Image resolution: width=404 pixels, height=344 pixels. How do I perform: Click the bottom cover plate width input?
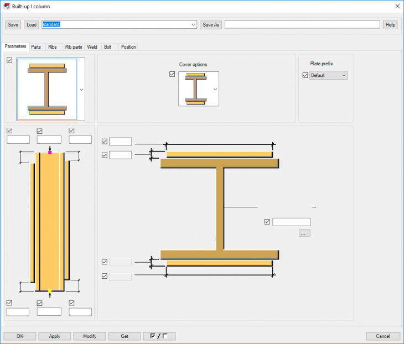coord(120,277)
